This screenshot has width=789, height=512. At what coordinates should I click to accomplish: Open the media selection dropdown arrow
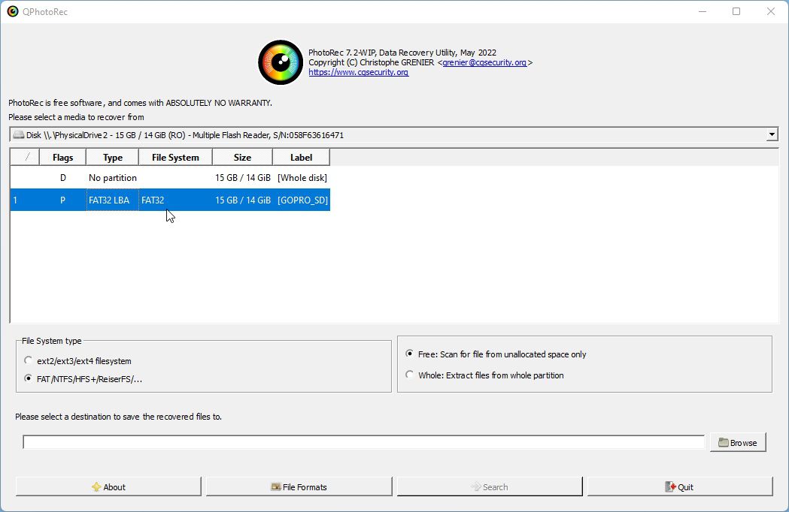[x=772, y=134]
